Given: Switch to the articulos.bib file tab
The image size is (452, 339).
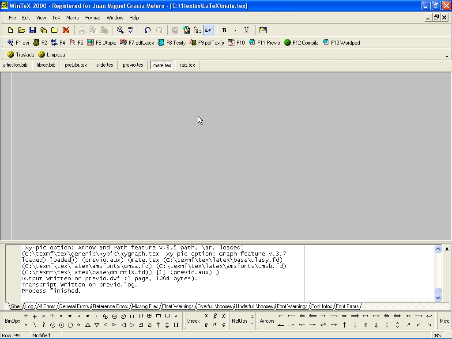Looking at the screenshot, I should 15,65.
